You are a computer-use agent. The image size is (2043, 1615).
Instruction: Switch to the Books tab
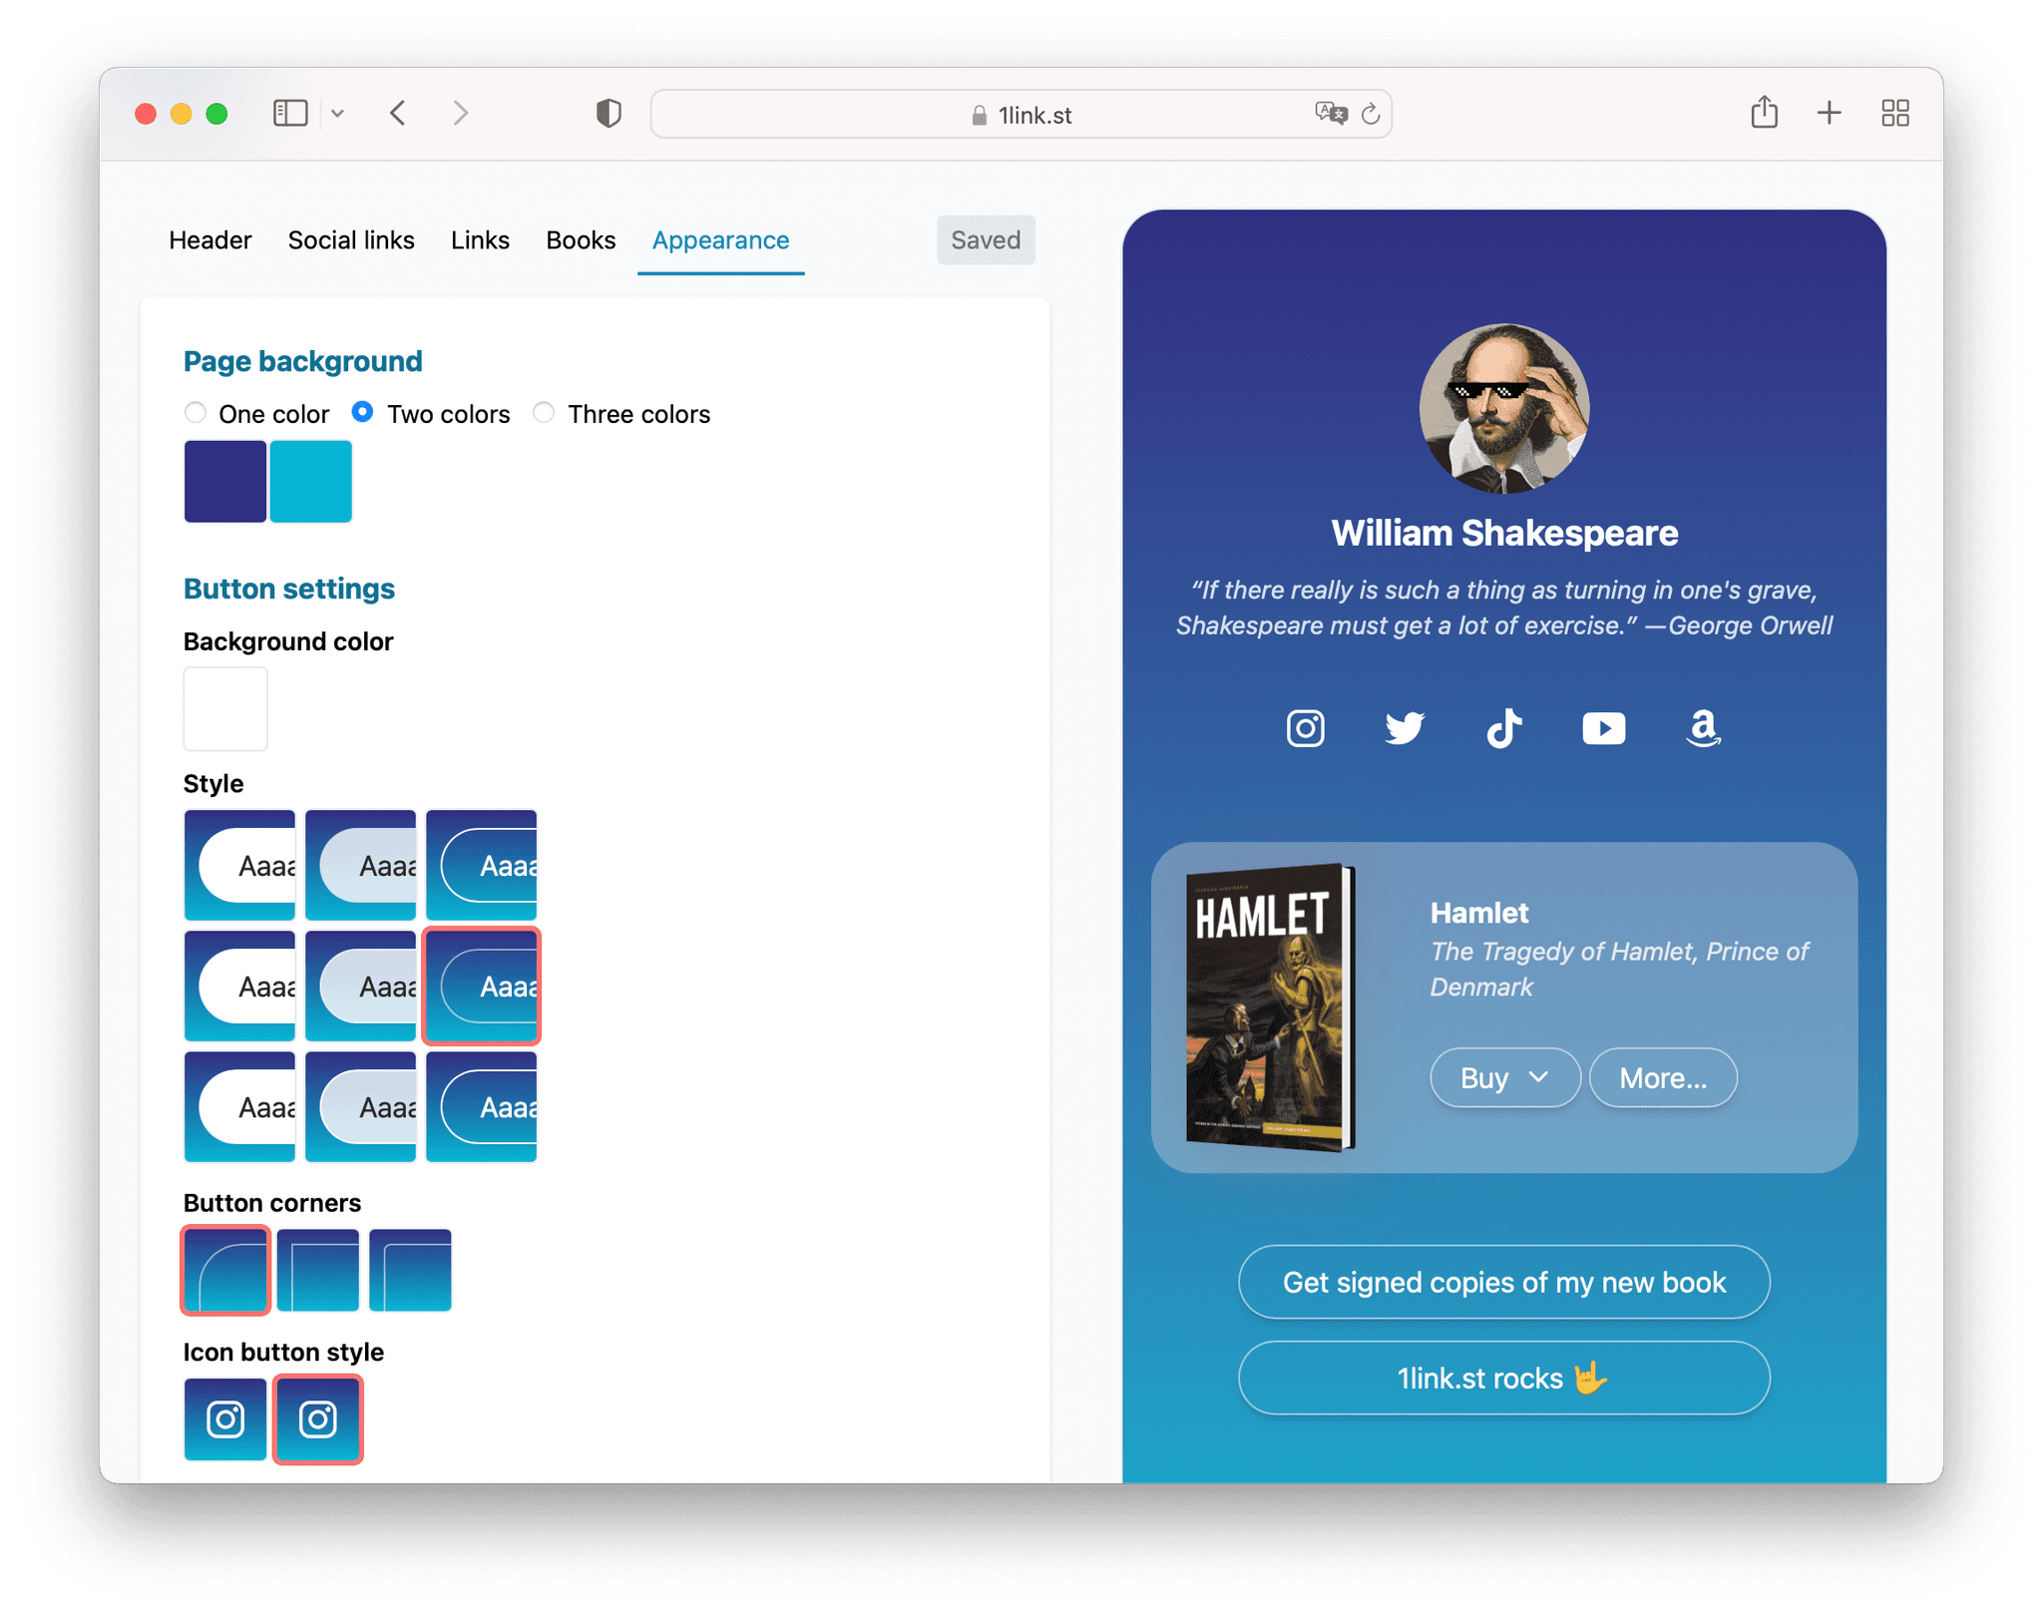click(581, 240)
